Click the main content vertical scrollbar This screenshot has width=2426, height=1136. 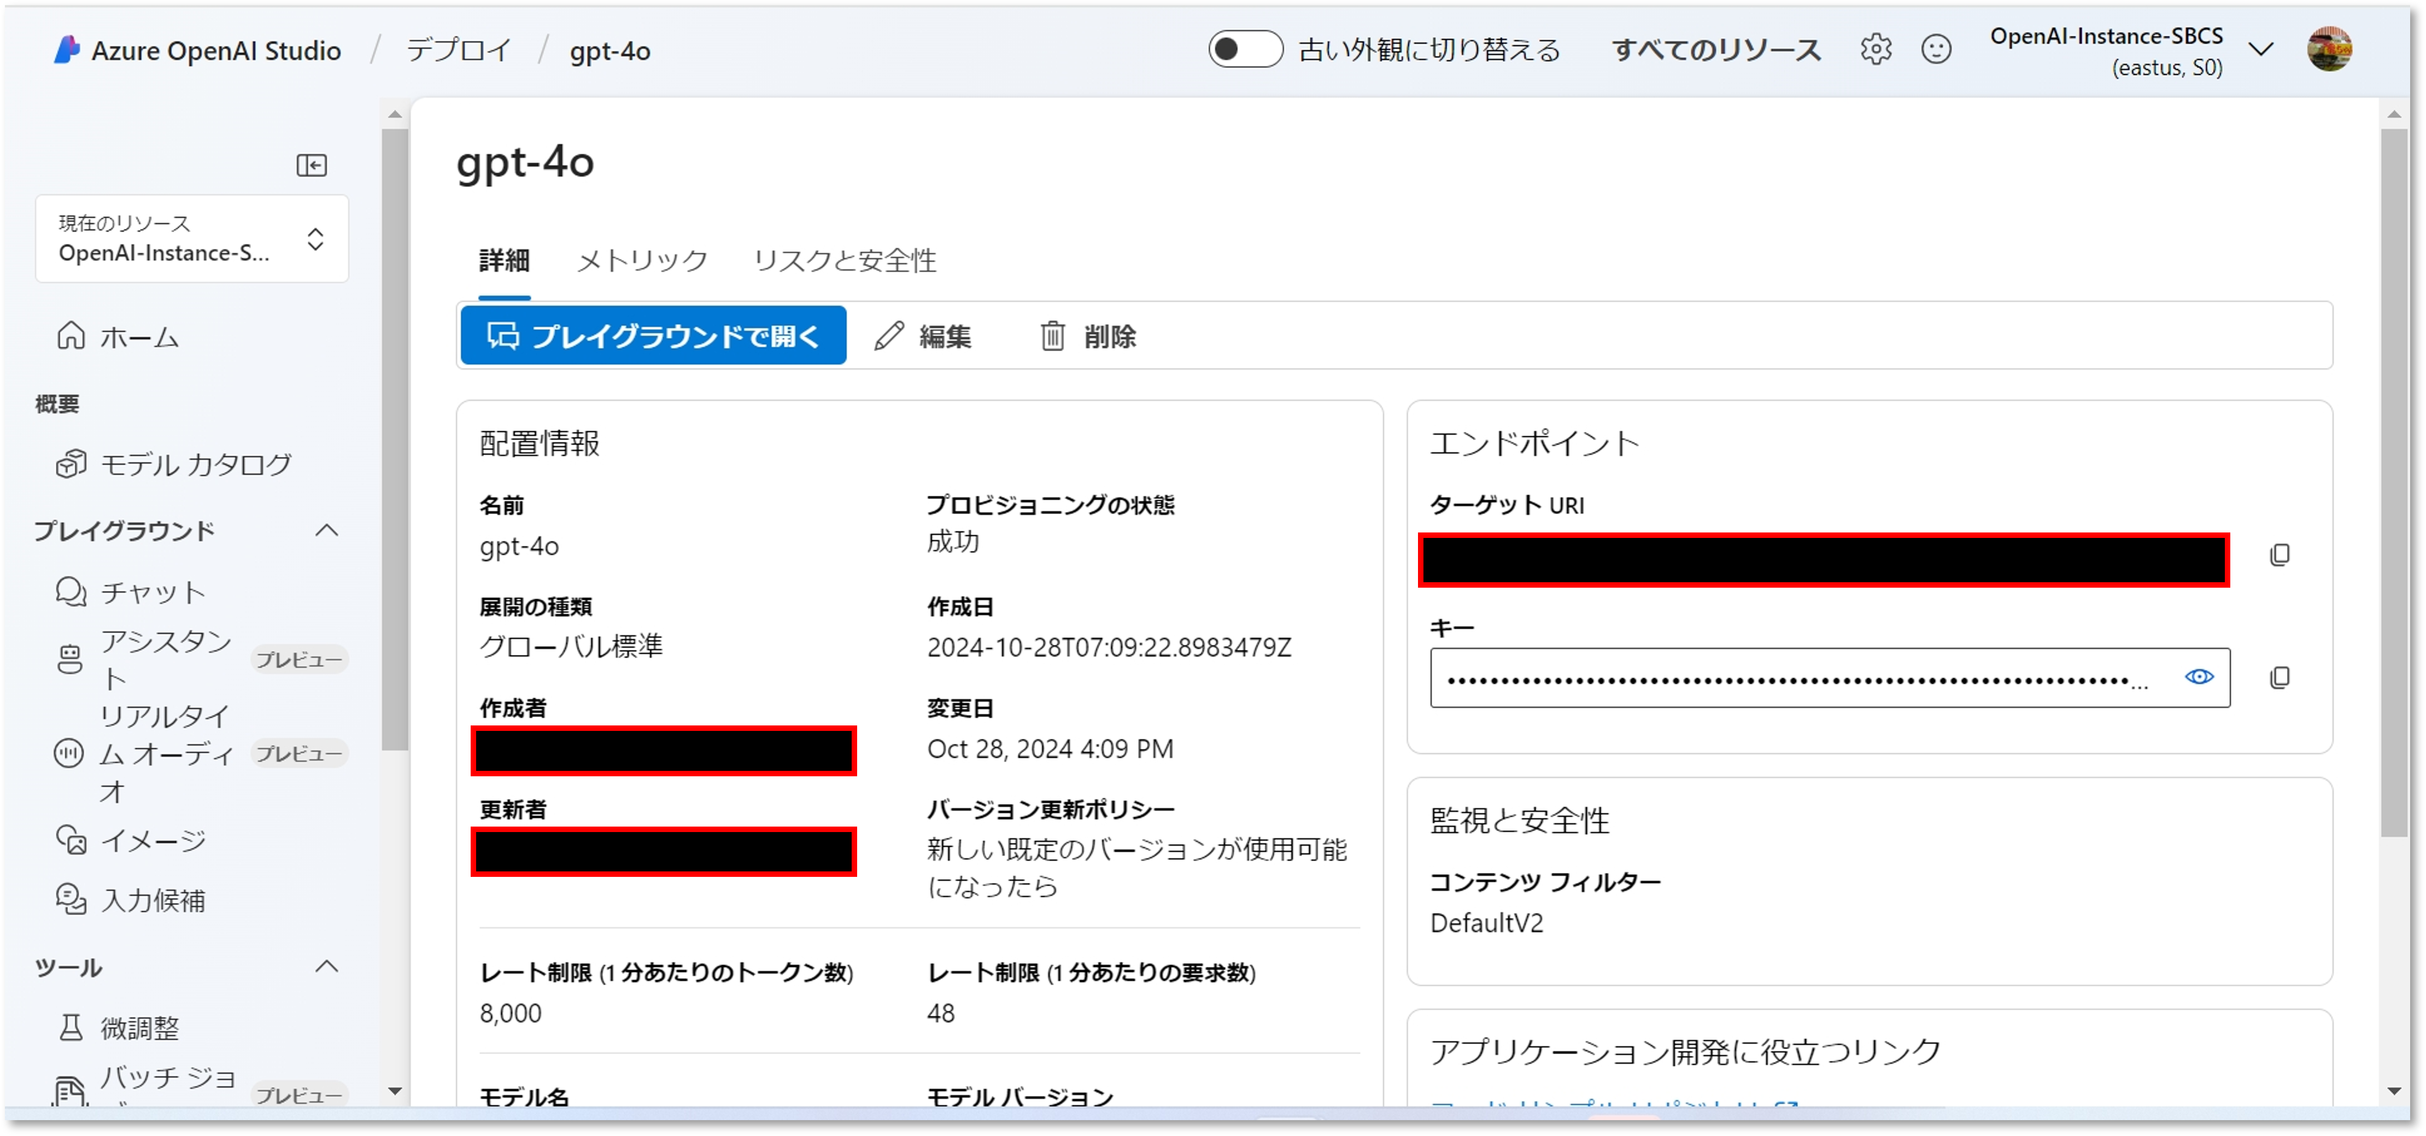point(2393,482)
